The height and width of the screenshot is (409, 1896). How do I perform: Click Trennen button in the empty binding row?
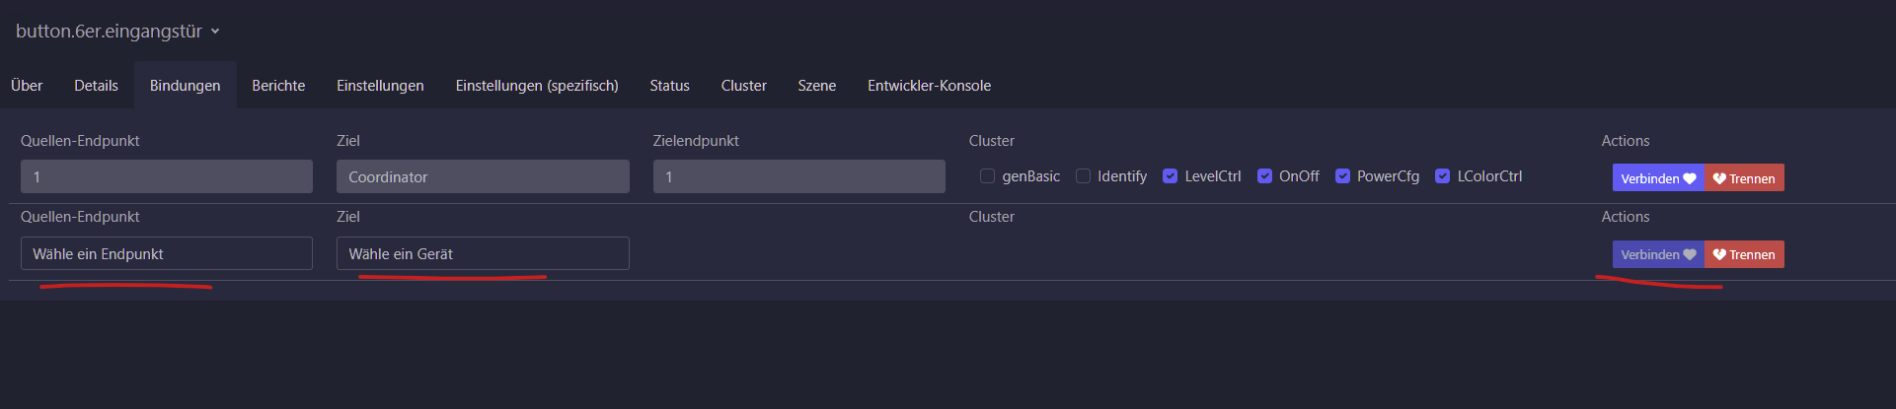coord(1744,254)
